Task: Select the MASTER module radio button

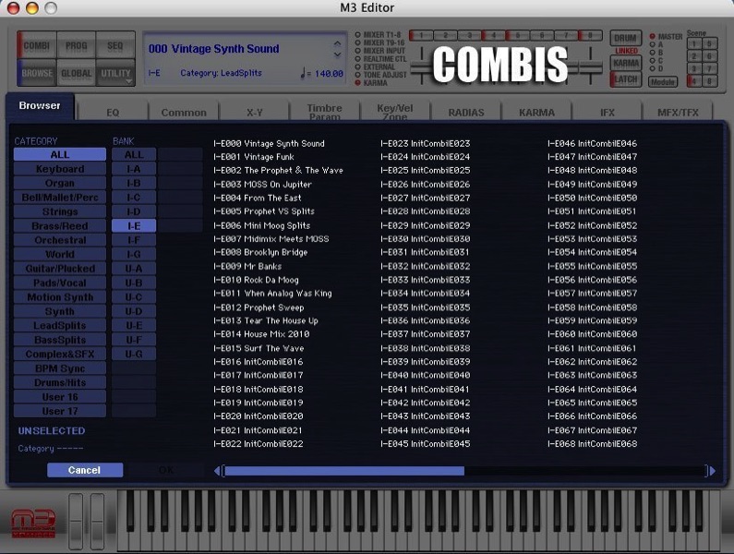Action: pos(652,36)
